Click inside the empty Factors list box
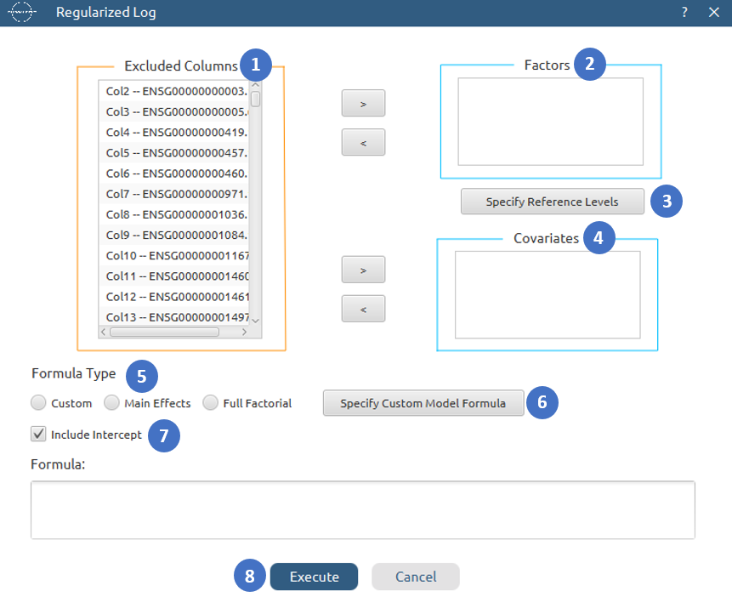Viewport: 732px width, 614px height. 550,122
